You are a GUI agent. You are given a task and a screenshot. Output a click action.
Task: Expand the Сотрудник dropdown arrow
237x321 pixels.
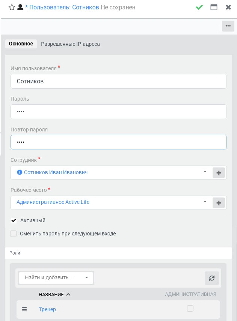click(x=205, y=172)
